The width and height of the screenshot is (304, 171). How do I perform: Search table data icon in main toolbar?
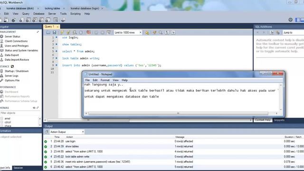(x=56, y=20)
